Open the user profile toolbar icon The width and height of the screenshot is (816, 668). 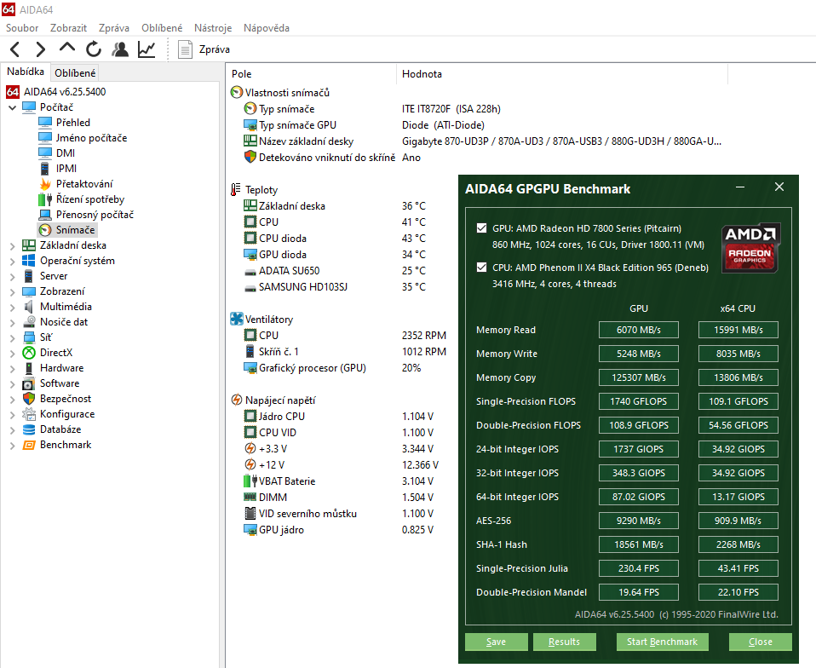click(x=120, y=49)
